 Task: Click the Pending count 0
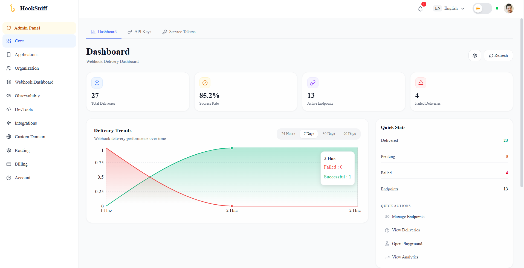[x=507, y=157]
